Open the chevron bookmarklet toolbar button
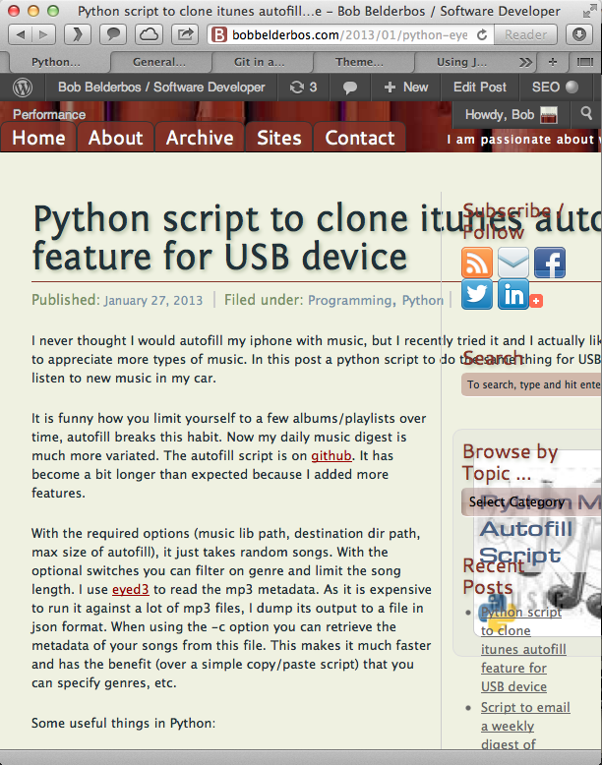 pyautogui.click(x=78, y=34)
